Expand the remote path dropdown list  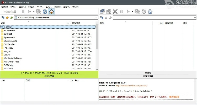click(195, 18)
